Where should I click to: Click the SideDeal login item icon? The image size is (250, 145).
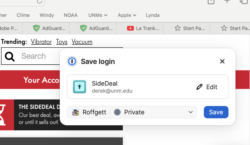pos(80,87)
